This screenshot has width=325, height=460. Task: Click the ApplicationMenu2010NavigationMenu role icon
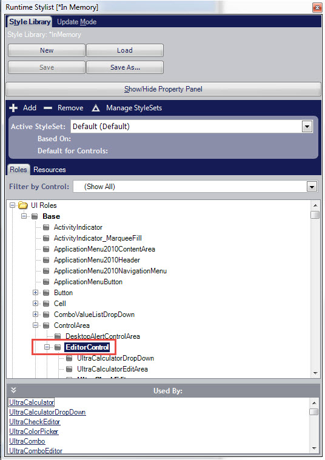[46, 271]
